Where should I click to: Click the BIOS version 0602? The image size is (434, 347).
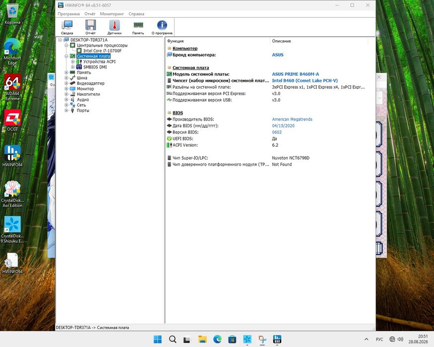pos(277,132)
